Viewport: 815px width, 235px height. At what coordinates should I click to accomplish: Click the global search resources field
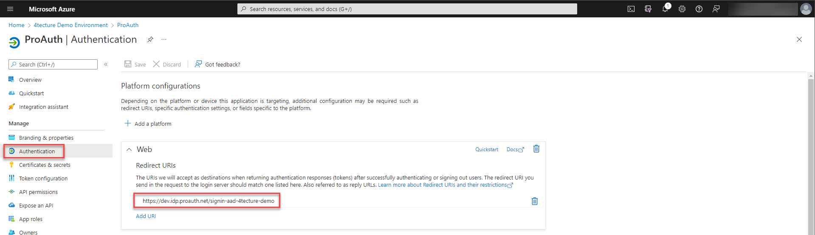407,9
